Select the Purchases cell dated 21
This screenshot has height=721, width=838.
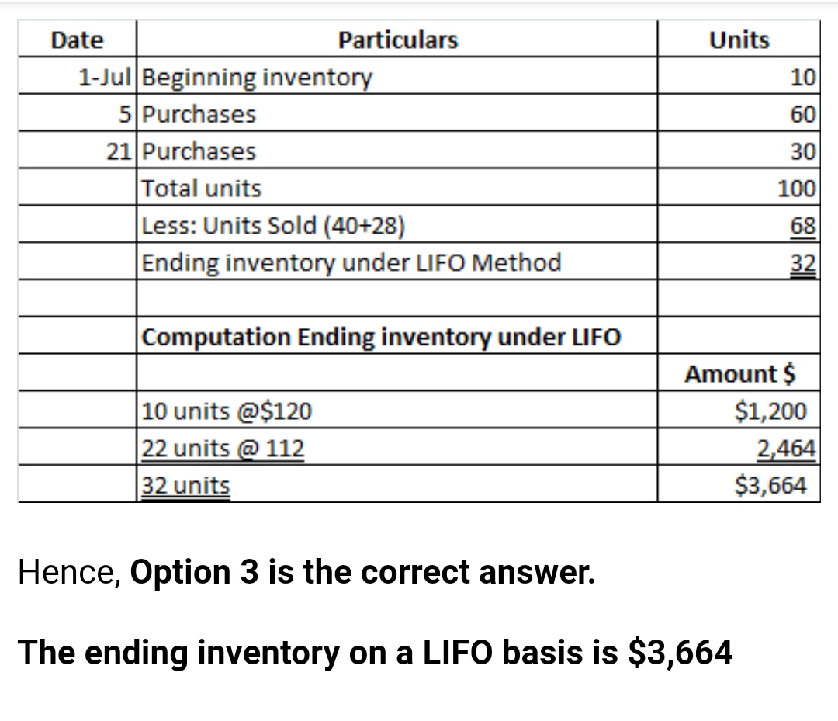click(x=200, y=151)
